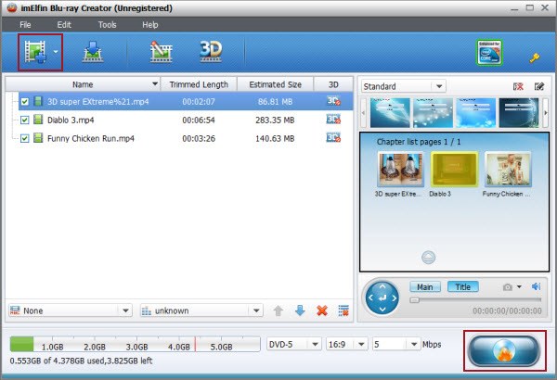Select the Diablo 3.mp4 file name
The height and width of the screenshot is (380, 557).
(71, 120)
